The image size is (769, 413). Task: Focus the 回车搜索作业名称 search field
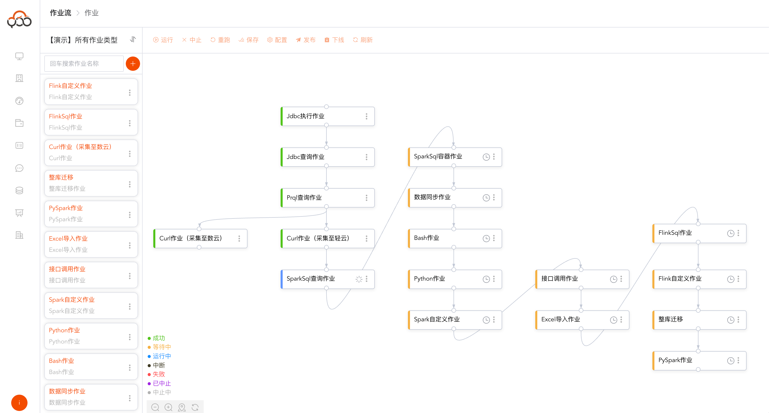84,64
